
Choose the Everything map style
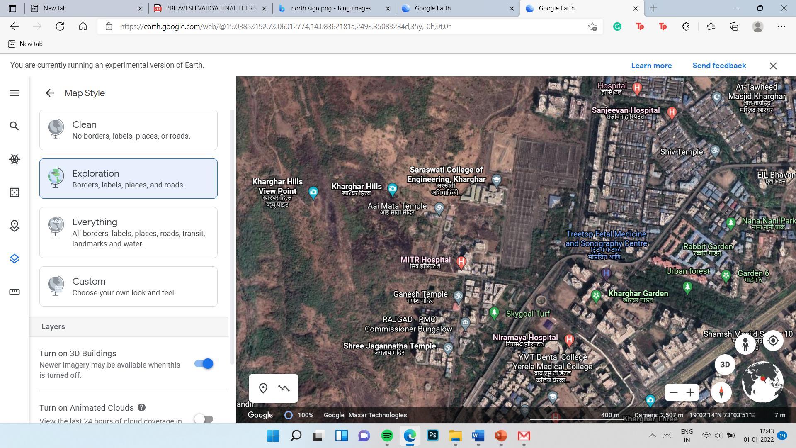(x=129, y=232)
